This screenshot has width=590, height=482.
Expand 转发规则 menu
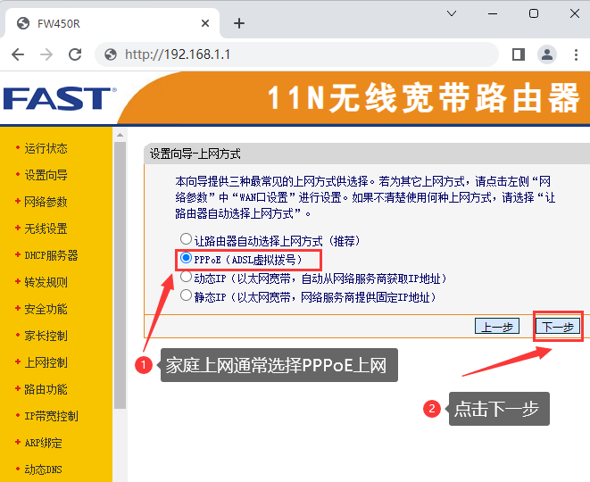coord(46,282)
